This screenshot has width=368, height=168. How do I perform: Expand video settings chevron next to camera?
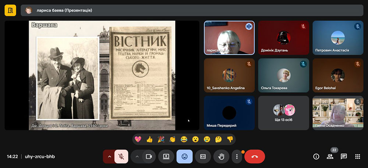coord(137,156)
